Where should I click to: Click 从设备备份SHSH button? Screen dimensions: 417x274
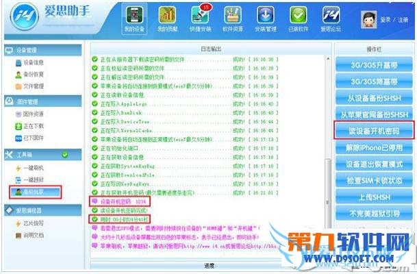click(374, 98)
